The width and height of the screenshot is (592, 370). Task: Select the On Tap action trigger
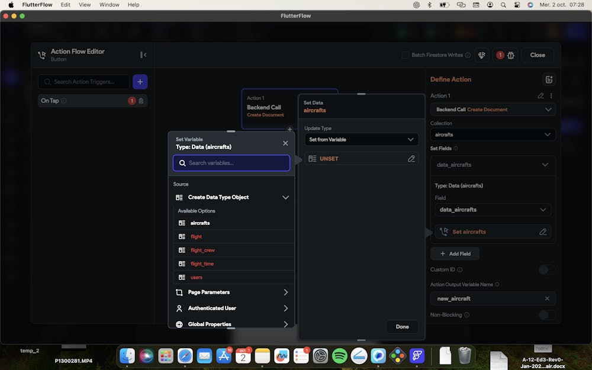pyautogui.click(x=92, y=101)
